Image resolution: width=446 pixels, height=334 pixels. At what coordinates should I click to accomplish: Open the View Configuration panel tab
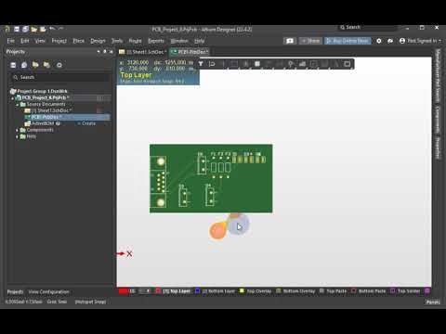click(48, 291)
